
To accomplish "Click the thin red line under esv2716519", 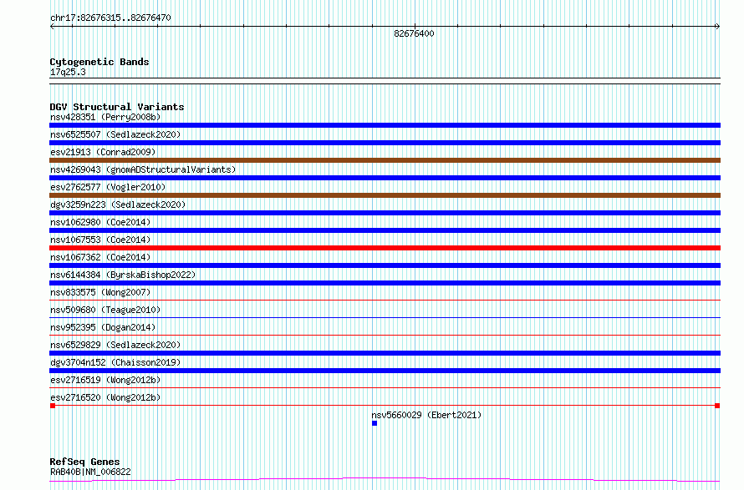I will (385, 387).
